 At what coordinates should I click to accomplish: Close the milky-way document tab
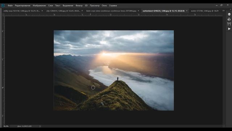click(x=42, y=11)
